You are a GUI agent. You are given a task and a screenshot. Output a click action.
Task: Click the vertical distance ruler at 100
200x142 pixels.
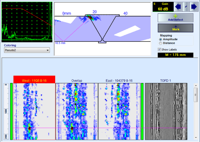click(x=6, y=111)
